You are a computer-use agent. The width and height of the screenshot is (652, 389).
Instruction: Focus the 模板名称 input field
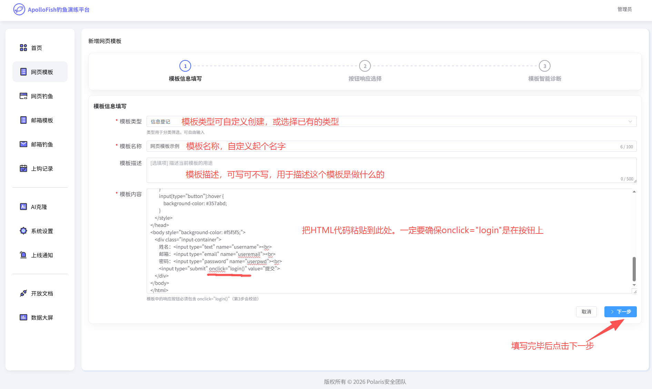392,146
